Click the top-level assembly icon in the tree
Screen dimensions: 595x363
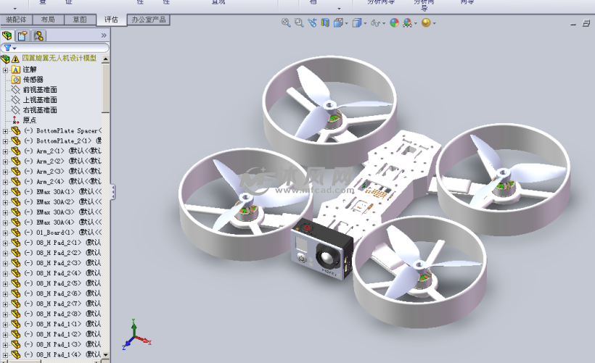click(x=5, y=59)
